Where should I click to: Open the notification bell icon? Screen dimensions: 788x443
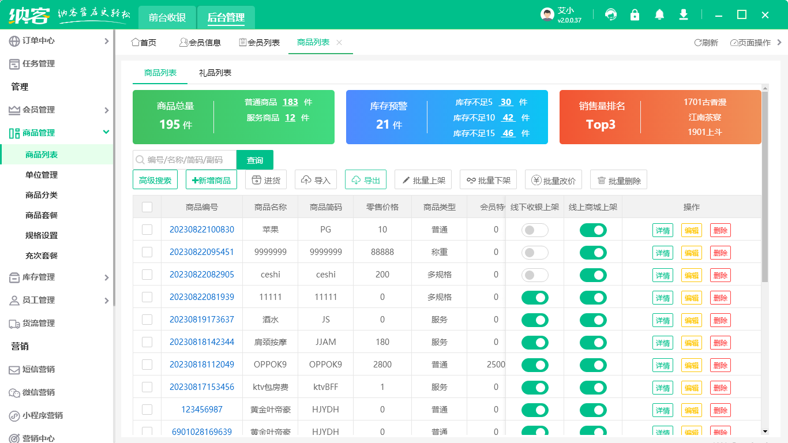point(659,14)
